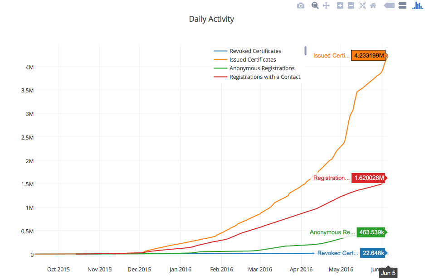The height and width of the screenshot is (280, 425).
Task: Enable compare data on hover mode
Action: coord(402,5)
